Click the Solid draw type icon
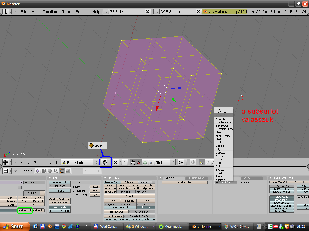The image size is (309, 231). 104,162
